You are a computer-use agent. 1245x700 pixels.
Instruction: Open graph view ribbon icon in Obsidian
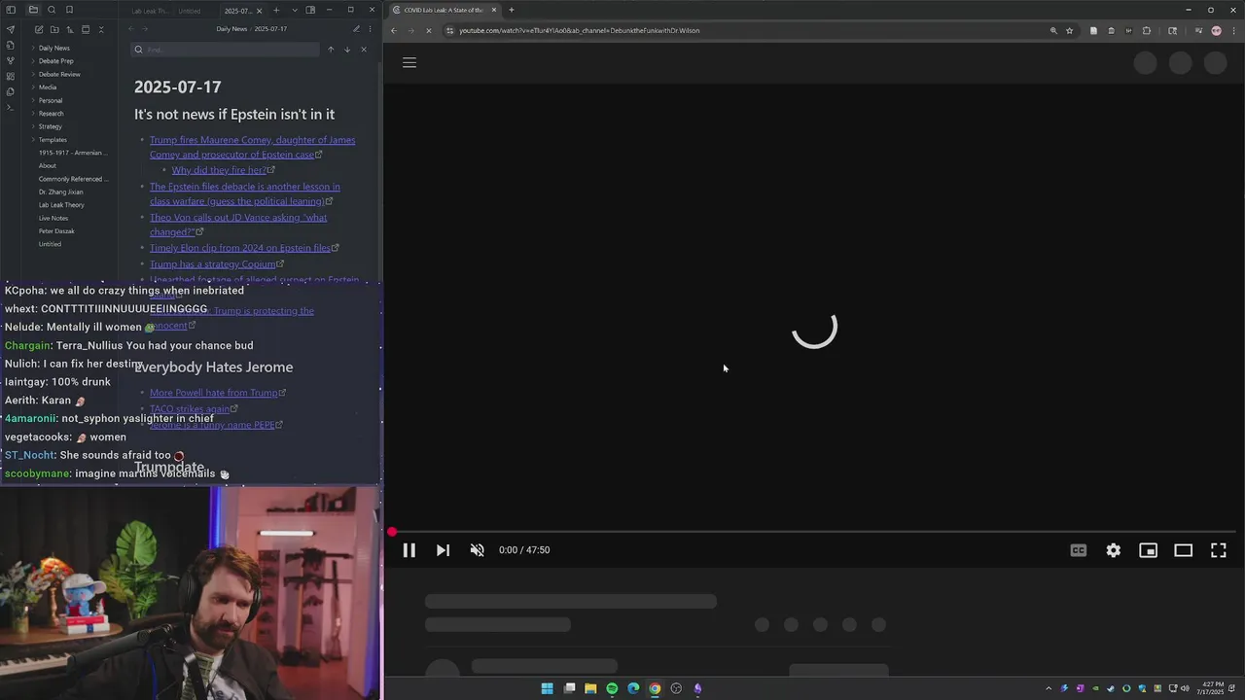click(11, 60)
